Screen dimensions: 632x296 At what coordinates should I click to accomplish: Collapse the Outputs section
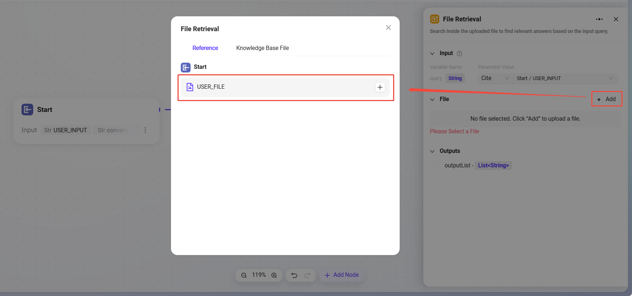pos(432,151)
